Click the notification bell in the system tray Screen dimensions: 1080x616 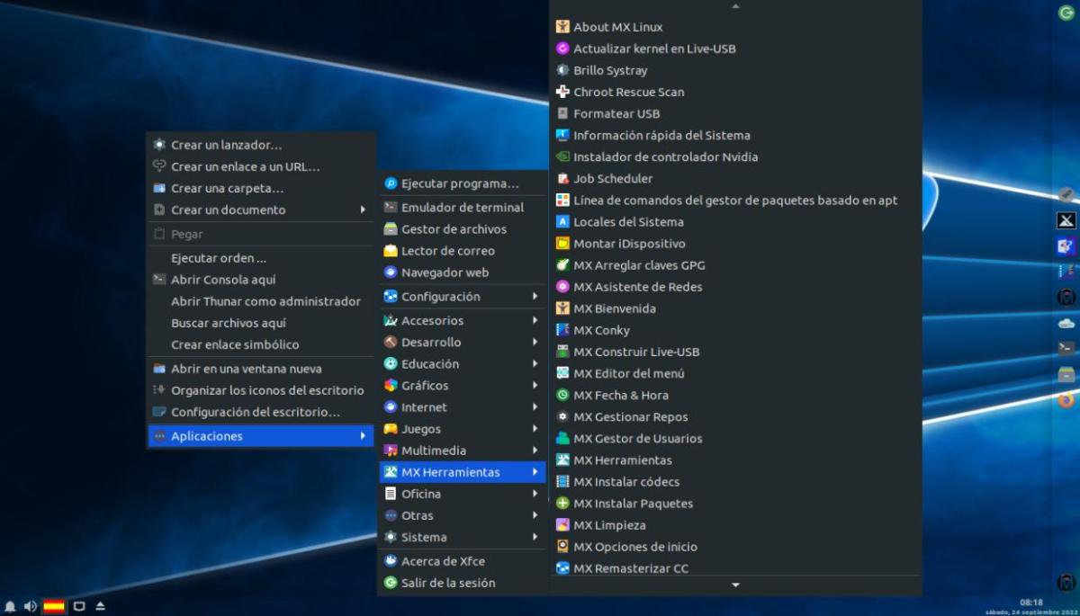[x=10, y=606]
